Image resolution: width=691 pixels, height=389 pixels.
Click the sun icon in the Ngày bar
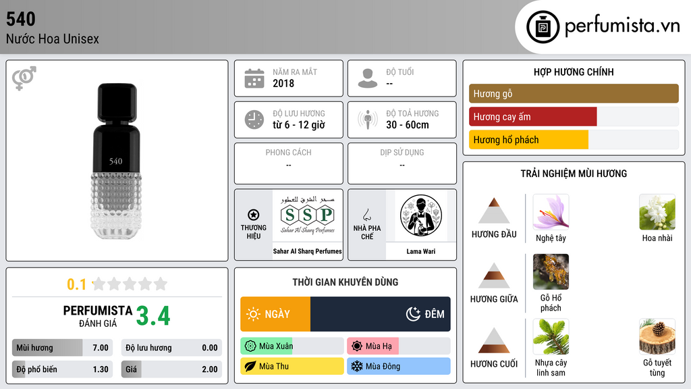pos(254,314)
